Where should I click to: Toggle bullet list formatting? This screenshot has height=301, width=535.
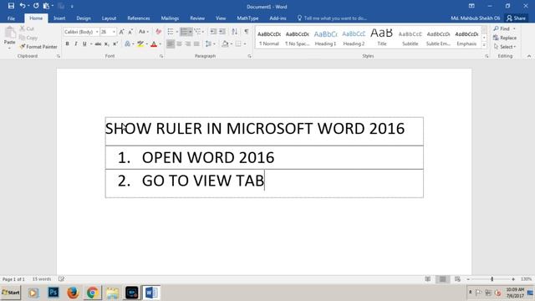[x=171, y=32]
